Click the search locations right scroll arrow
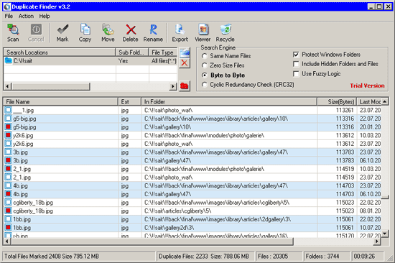395x263 pixels. click(173, 86)
